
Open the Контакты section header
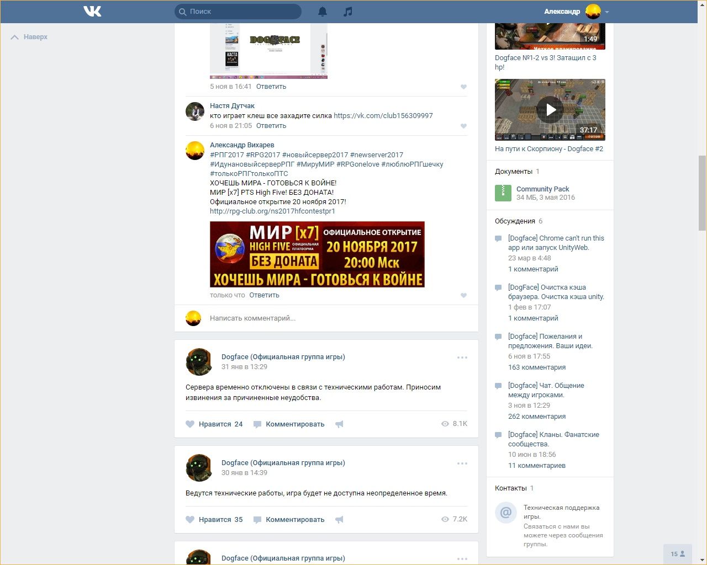click(511, 488)
